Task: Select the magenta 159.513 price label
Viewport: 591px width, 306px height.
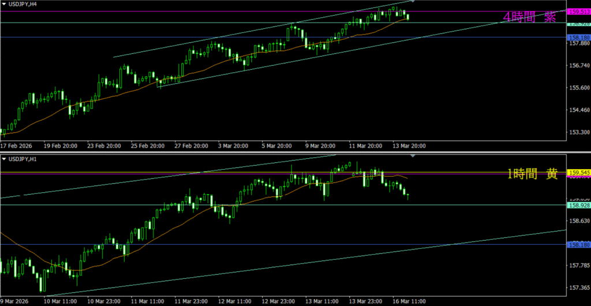Action: coord(579,12)
